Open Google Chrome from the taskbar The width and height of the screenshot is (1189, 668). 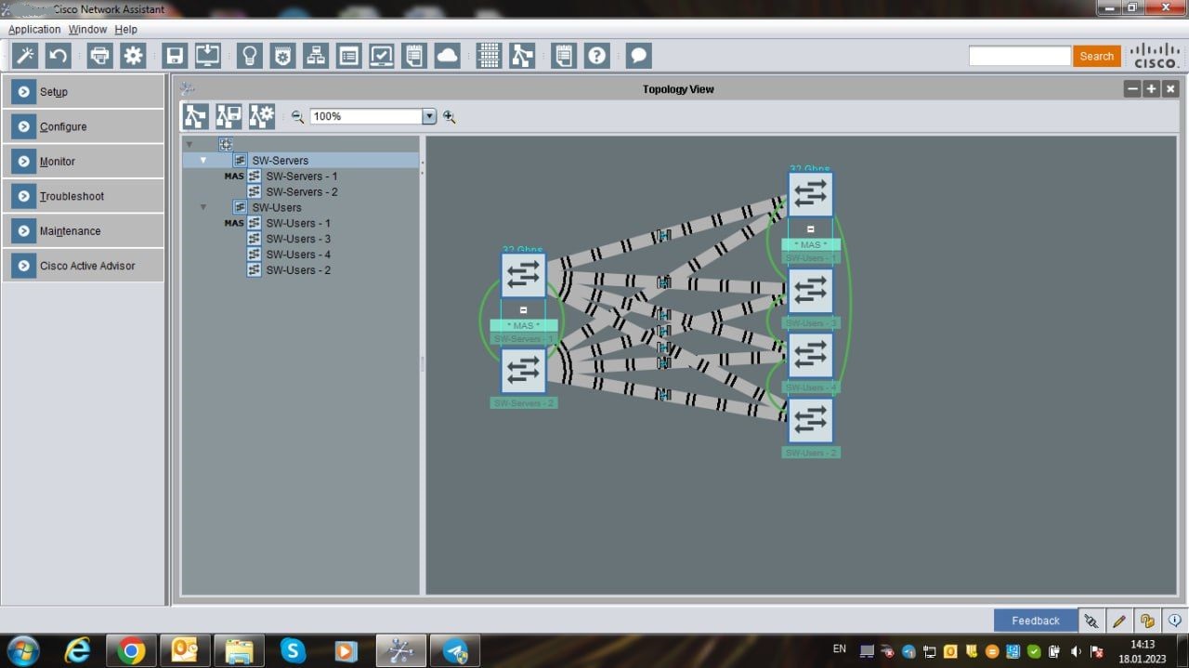pos(131,651)
